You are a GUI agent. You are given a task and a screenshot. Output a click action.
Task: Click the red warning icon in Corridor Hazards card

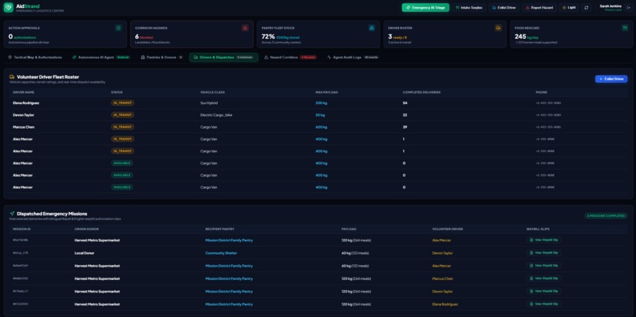(x=245, y=28)
